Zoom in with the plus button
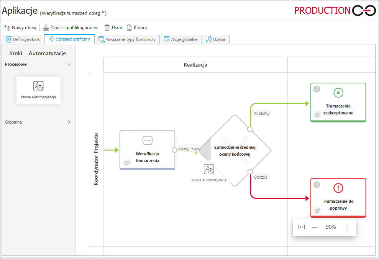This screenshot has height=259, width=379. point(347,227)
